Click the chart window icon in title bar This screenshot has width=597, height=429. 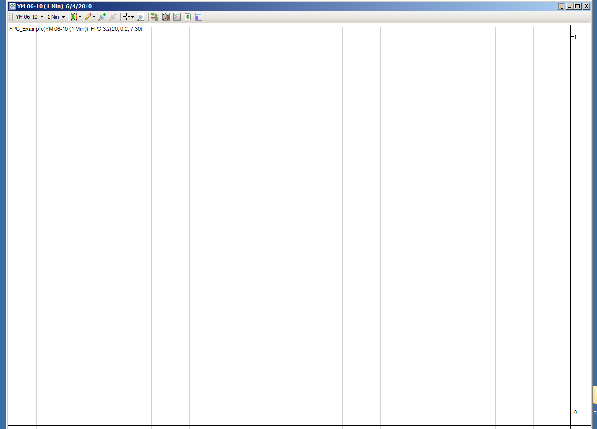[12, 6]
